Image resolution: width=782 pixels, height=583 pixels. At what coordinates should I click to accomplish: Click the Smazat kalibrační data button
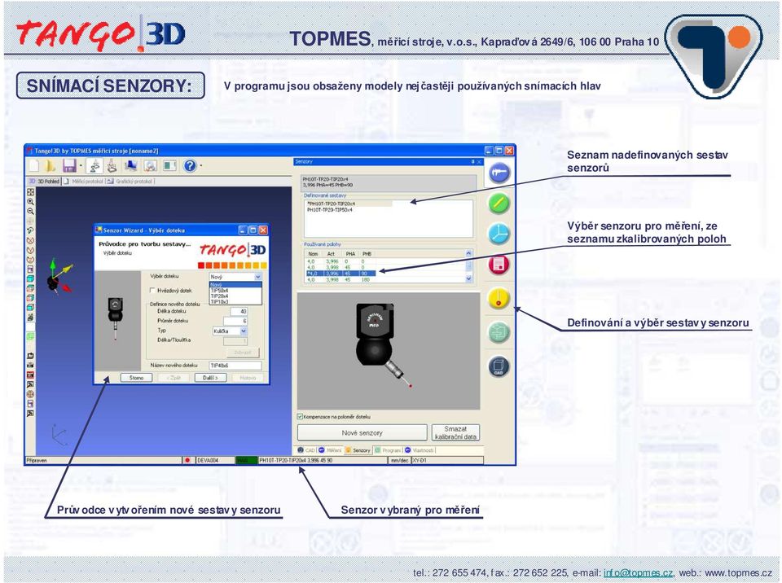click(455, 433)
